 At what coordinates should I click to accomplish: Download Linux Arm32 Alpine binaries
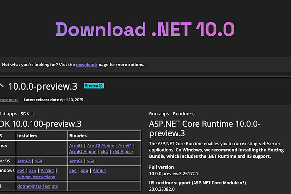tap(100, 145)
